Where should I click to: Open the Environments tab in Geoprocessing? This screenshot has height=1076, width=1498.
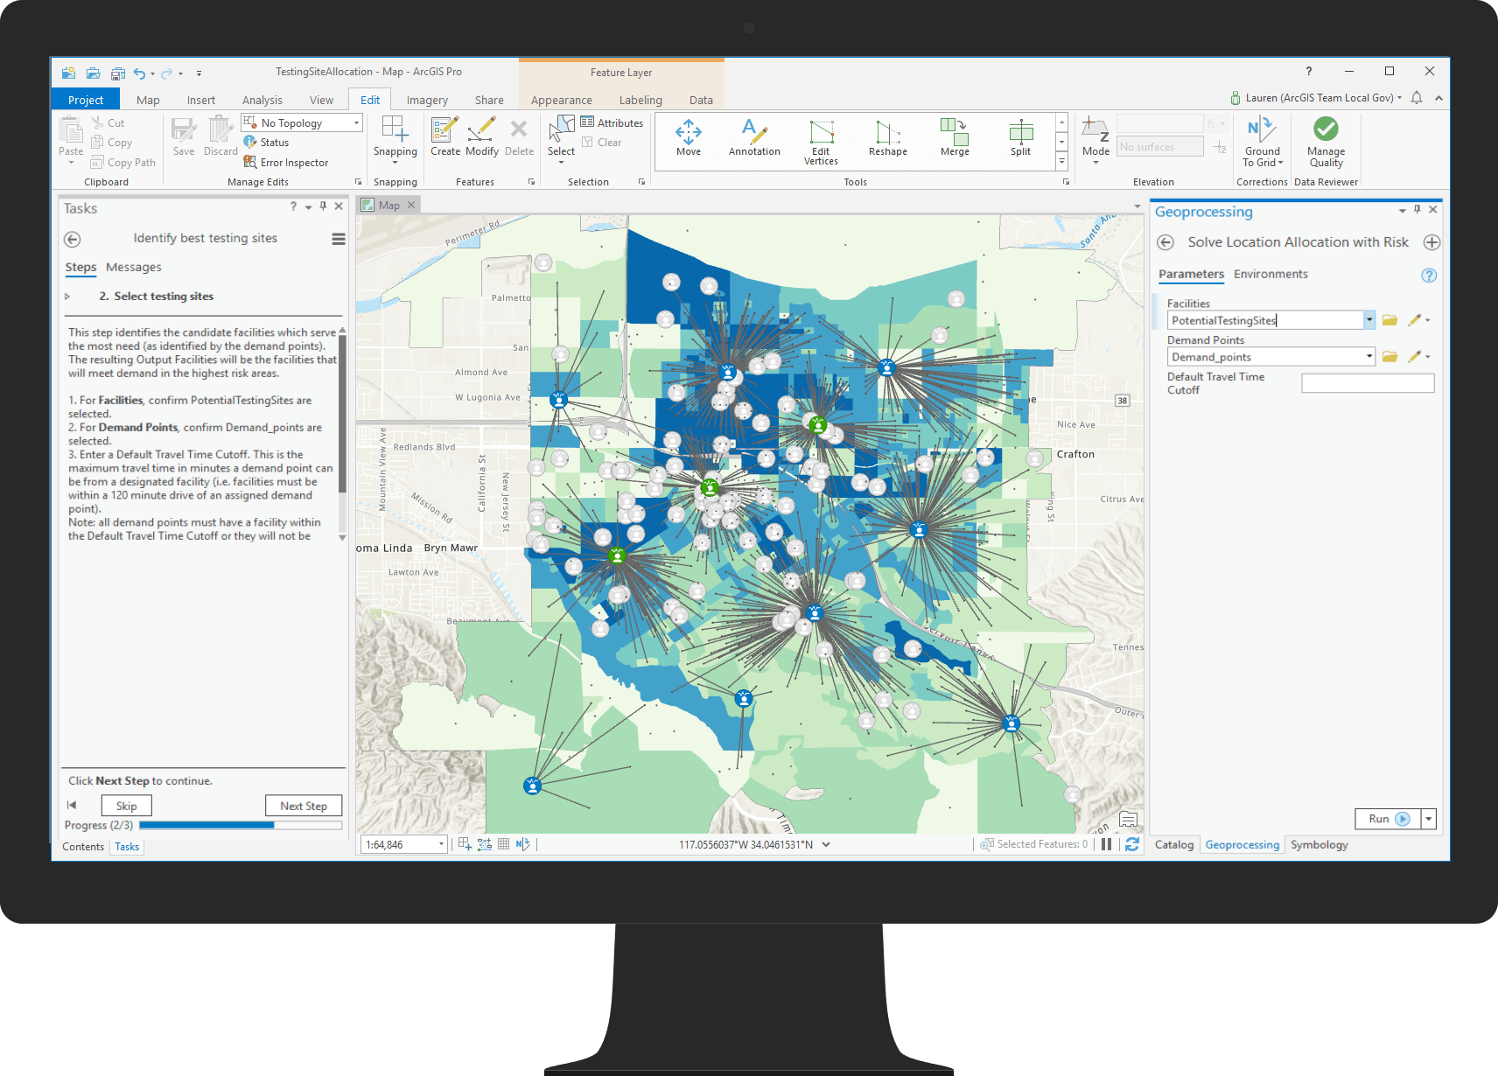point(1270,275)
